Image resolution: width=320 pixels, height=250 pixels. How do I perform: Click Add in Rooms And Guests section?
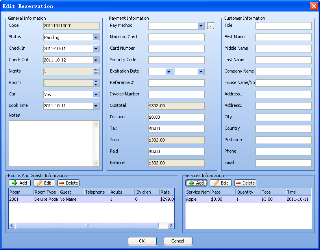click(19, 183)
